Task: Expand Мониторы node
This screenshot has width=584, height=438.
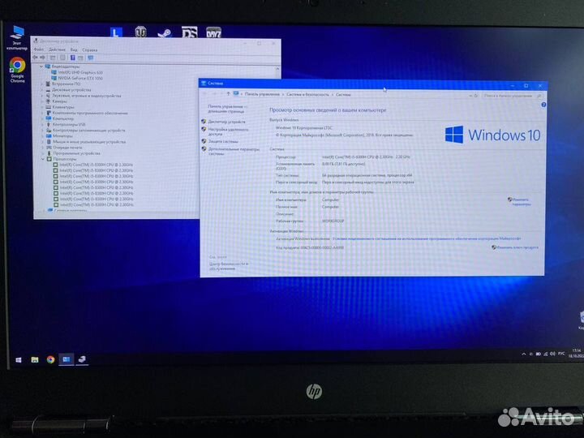Action: point(42,136)
